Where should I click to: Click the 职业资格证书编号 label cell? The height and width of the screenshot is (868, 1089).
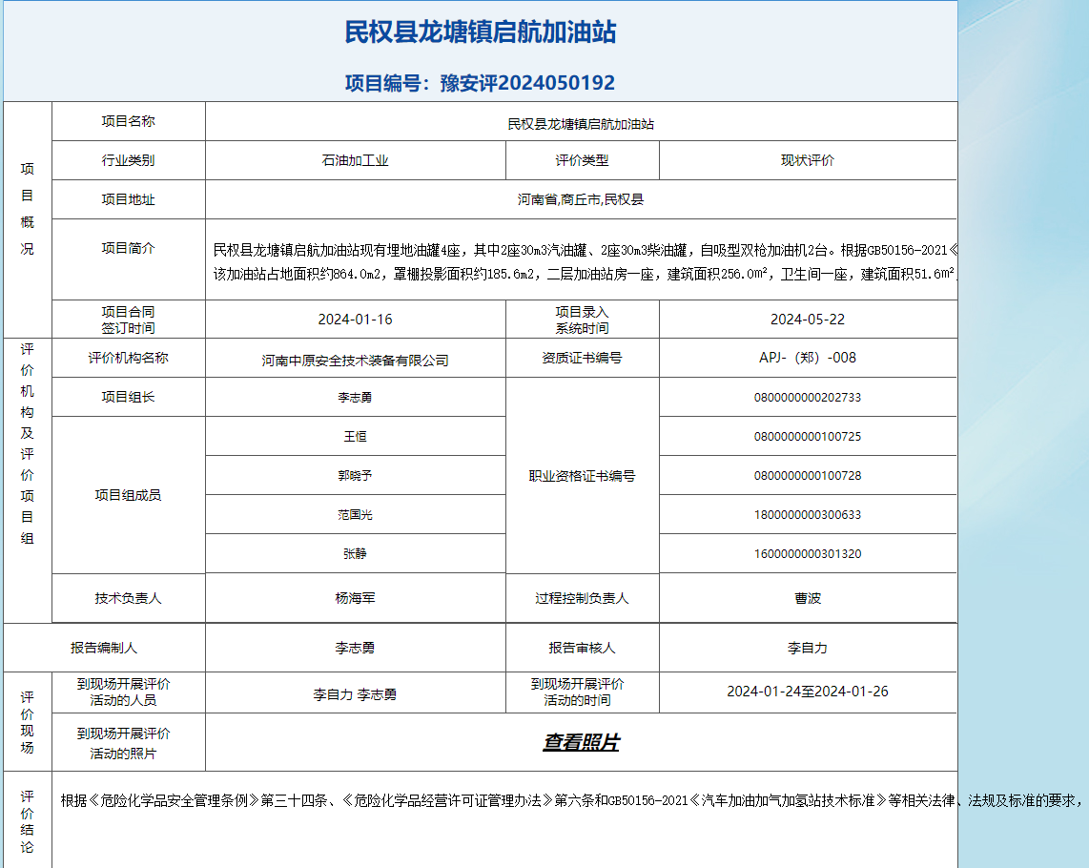[582, 476]
